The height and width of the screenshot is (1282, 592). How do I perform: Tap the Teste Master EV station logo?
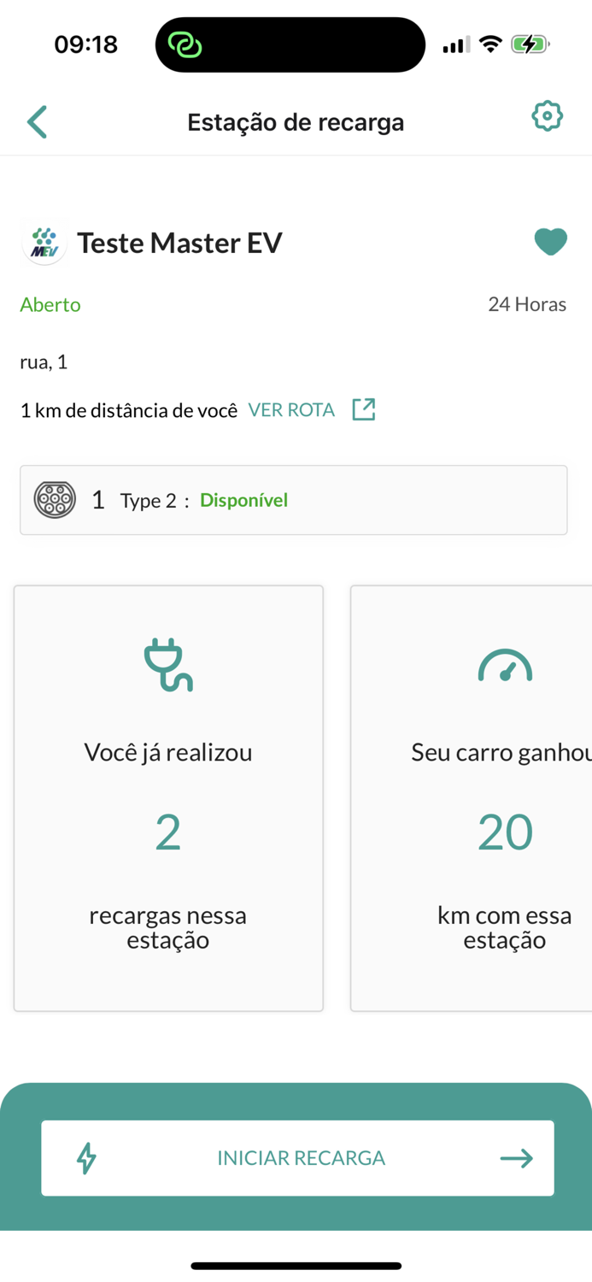[44, 242]
